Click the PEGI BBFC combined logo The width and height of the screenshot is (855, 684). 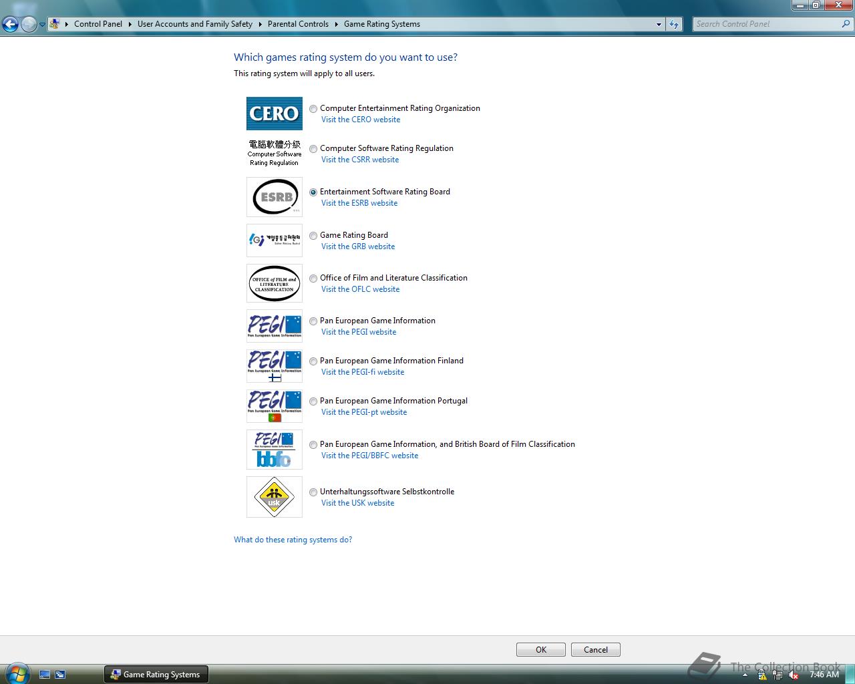[274, 450]
